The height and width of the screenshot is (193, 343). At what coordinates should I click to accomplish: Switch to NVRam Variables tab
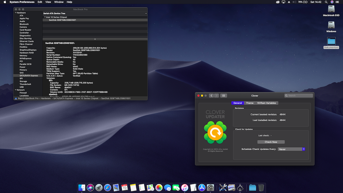pos(267,103)
